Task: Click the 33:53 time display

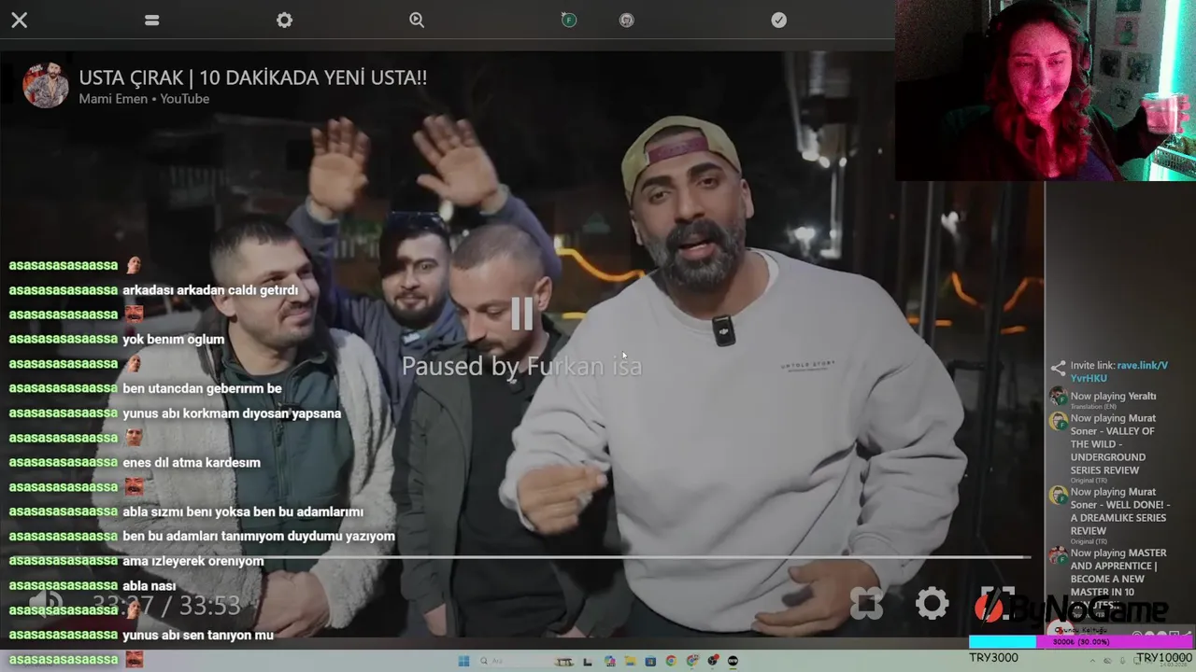Action: [x=210, y=606]
